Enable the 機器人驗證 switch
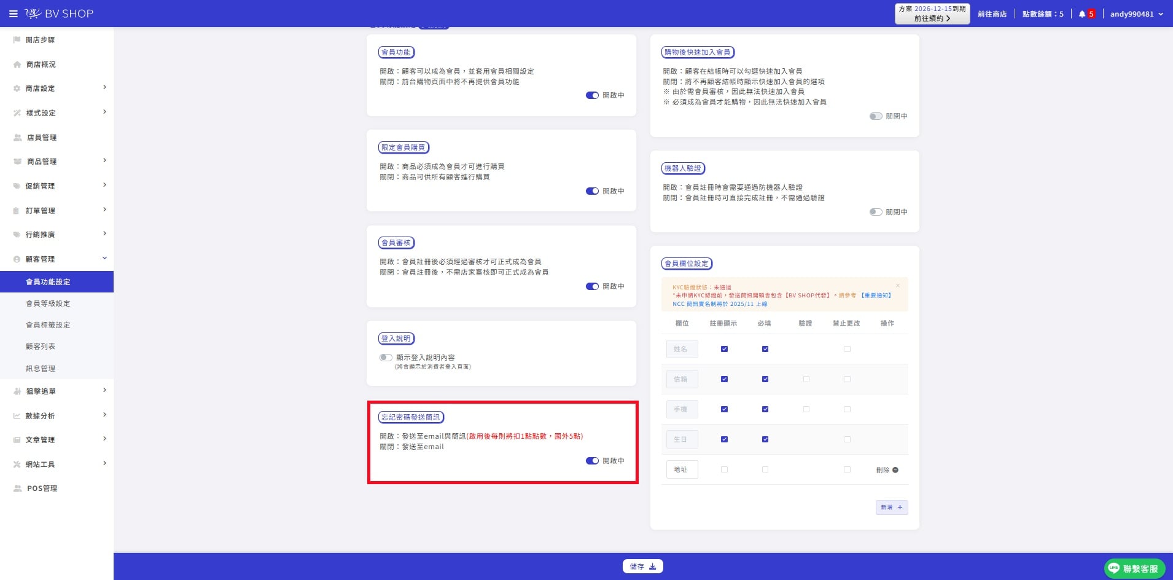1173x580 pixels. [876, 212]
